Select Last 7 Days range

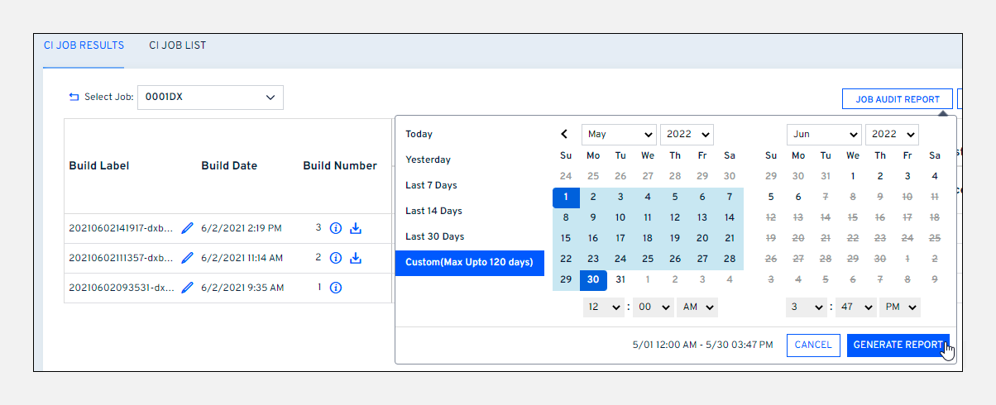click(431, 185)
